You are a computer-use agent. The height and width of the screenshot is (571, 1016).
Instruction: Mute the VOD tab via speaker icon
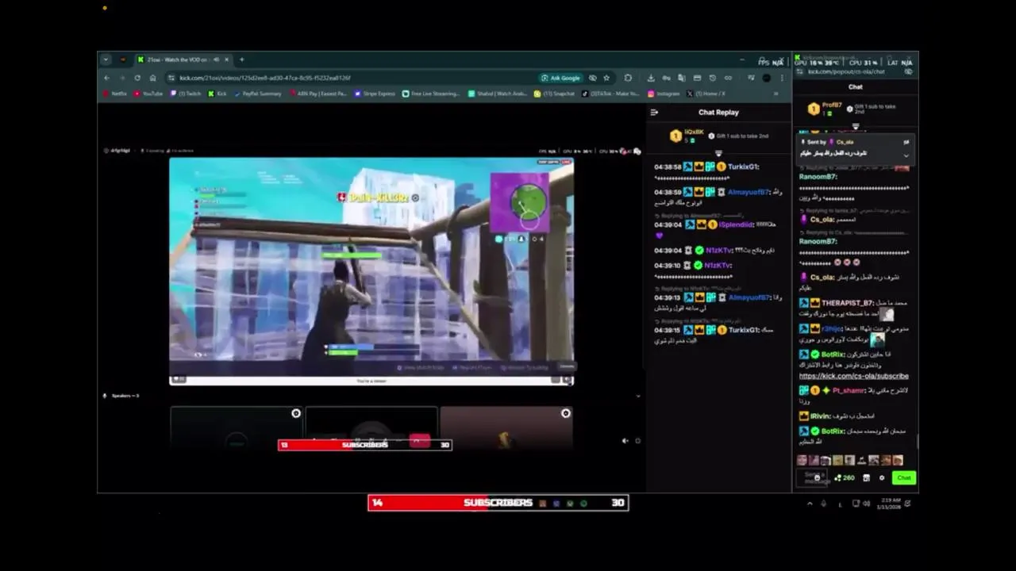[217, 59]
